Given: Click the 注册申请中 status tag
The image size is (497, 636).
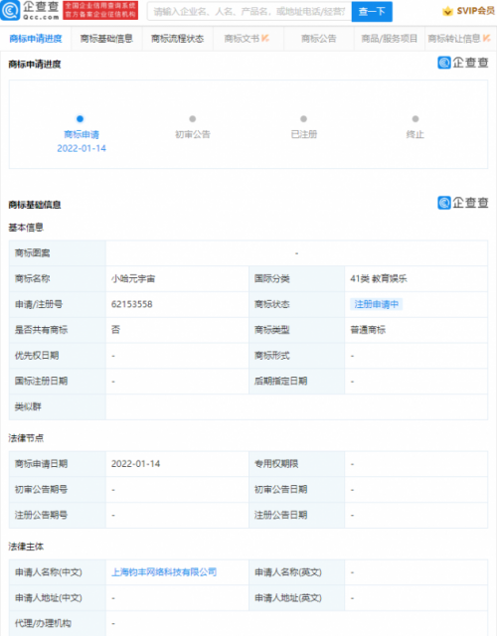Looking at the screenshot, I should click(376, 304).
